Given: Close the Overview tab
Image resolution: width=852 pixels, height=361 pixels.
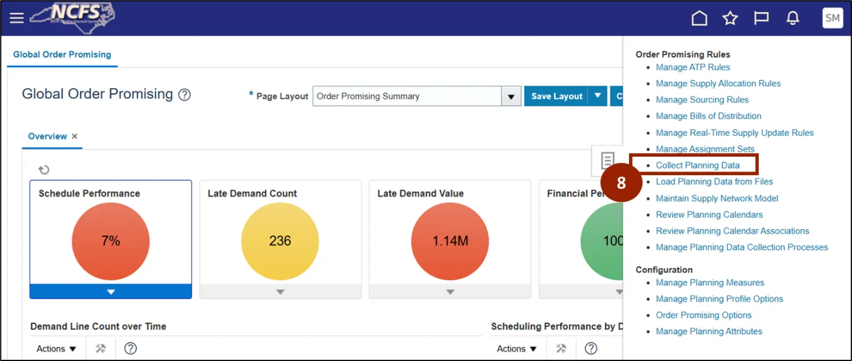Looking at the screenshot, I should [x=75, y=136].
